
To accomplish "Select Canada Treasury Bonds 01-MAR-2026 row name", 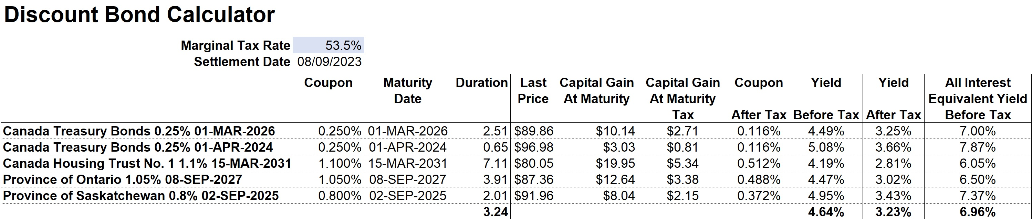I will pyautogui.click(x=139, y=131).
